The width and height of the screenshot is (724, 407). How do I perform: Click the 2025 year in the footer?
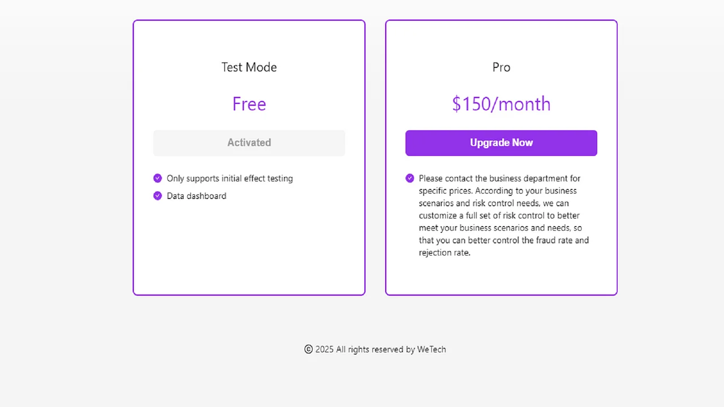click(325, 349)
